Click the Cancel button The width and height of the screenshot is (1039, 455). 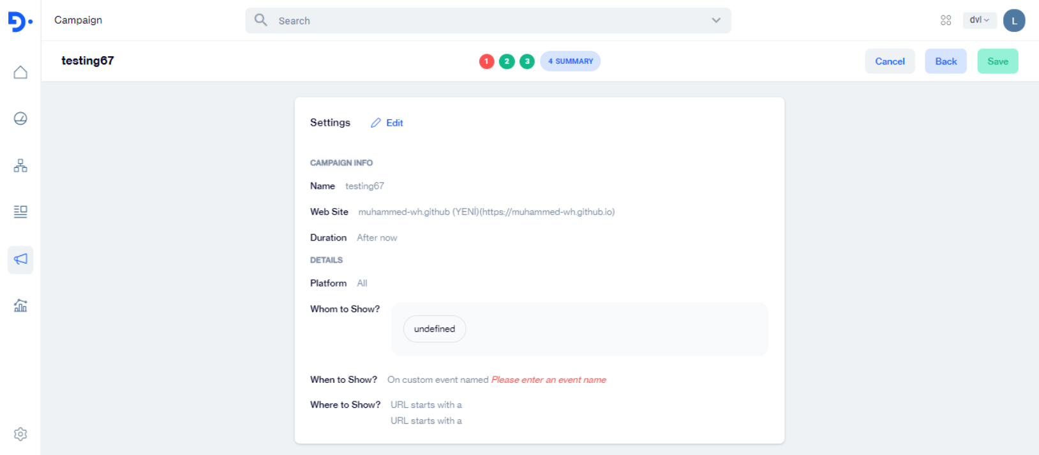pos(890,61)
